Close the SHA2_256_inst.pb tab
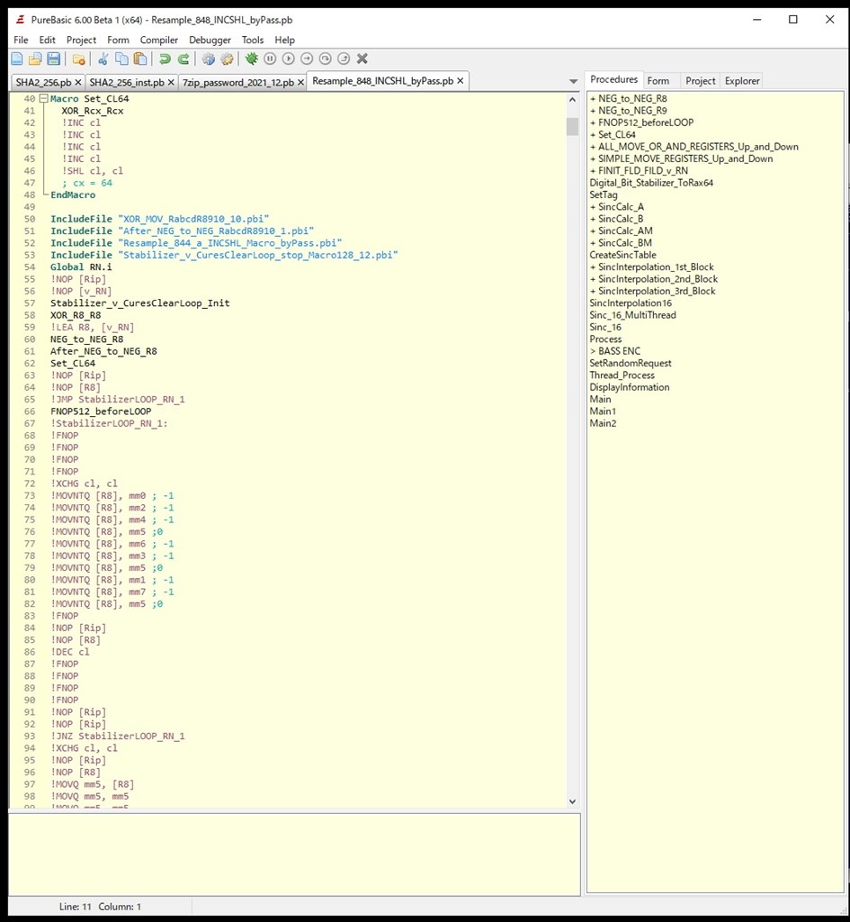This screenshot has height=922, width=850. [x=171, y=82]
